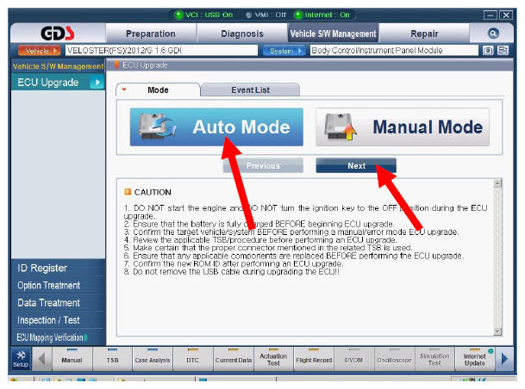
Task: Open the Vehicle selector button
Action: pos(39,51)
